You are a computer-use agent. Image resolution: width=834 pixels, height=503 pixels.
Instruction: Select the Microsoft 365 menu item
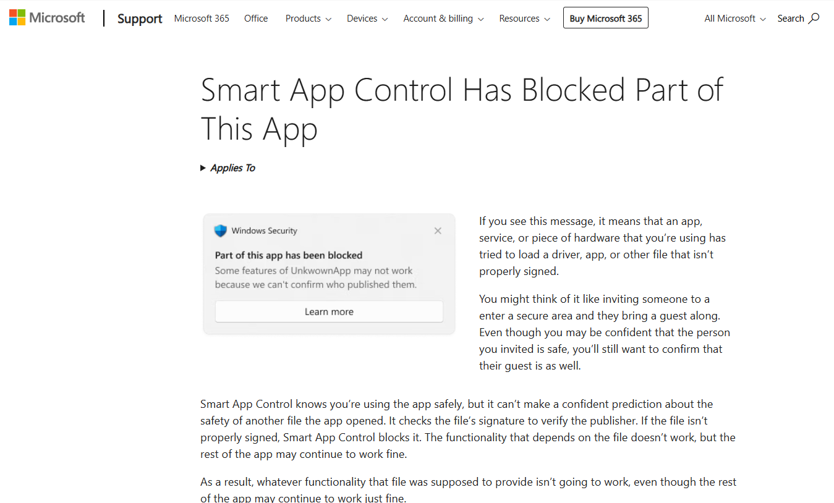[x=201, y=19]
